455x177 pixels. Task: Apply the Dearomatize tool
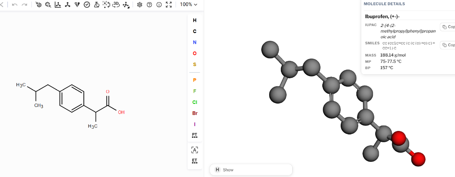click(48, 5)
